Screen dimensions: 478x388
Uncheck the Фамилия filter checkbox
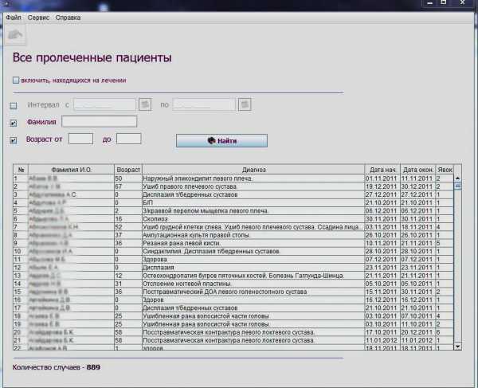(x=13, y=123)
